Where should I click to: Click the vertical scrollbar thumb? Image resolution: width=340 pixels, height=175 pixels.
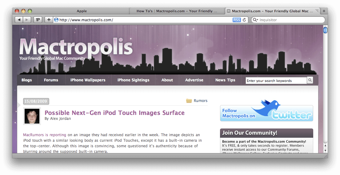click(325, 30)
